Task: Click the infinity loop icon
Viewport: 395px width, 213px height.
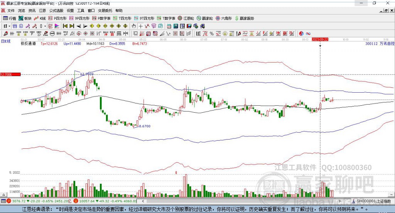Action: pyautogui.click(x=308, y=33)
